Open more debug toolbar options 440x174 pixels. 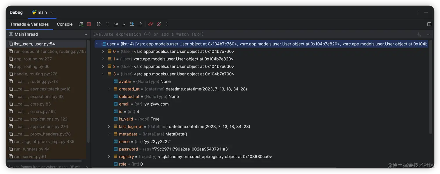(167, 24)
